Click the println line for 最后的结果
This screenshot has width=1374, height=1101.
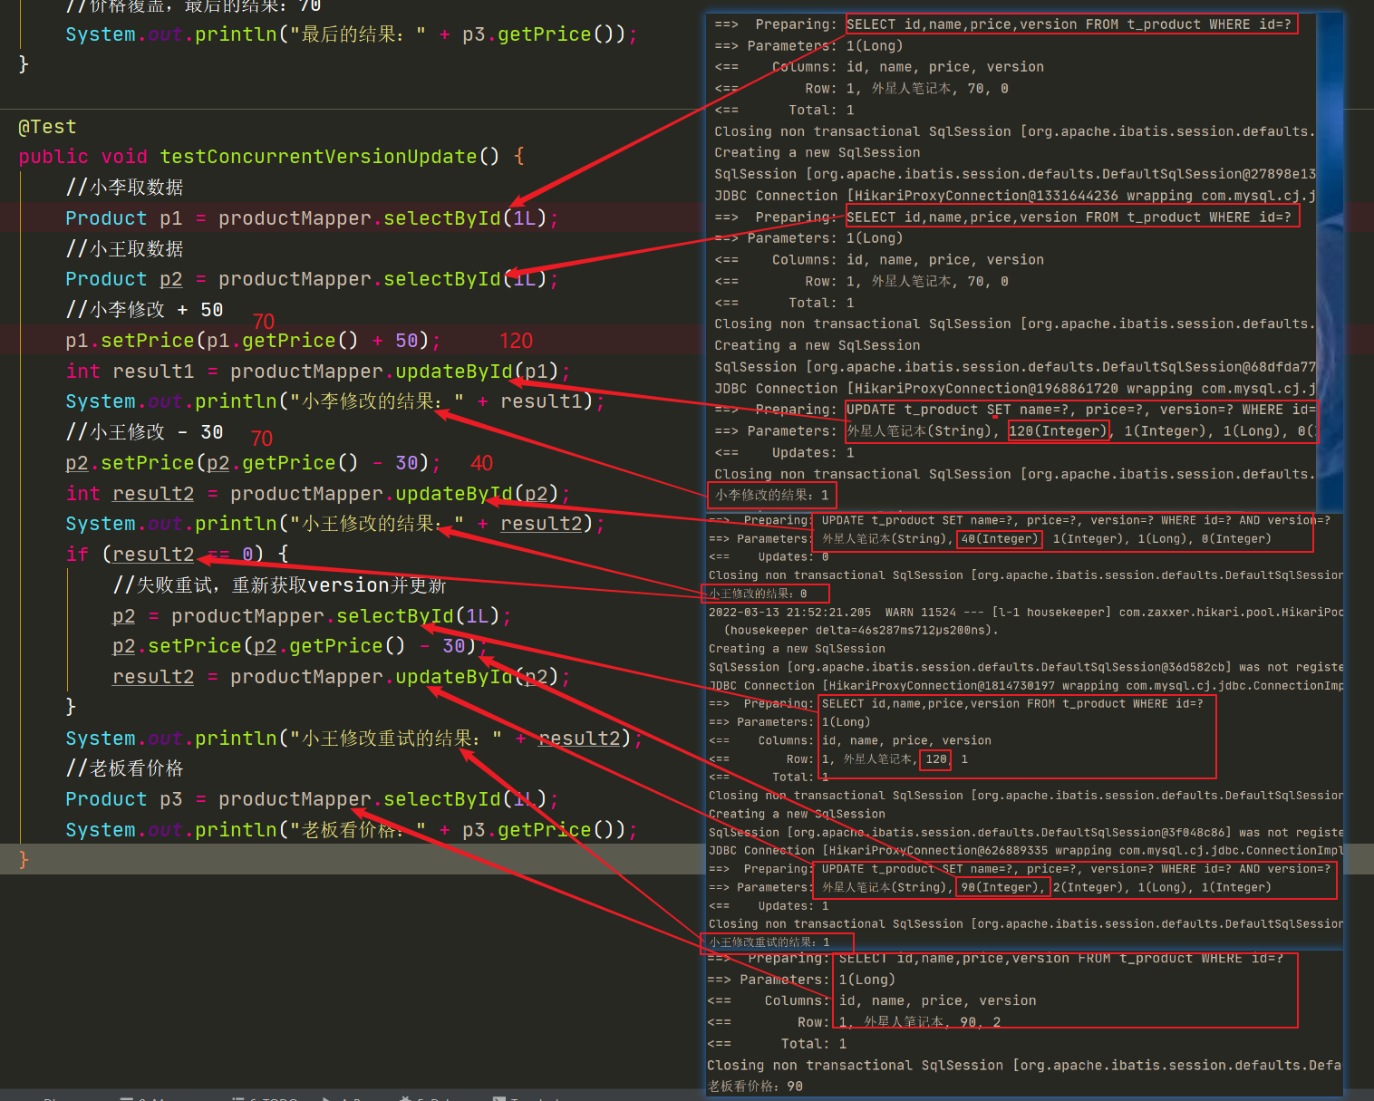(x=352, y=34)
